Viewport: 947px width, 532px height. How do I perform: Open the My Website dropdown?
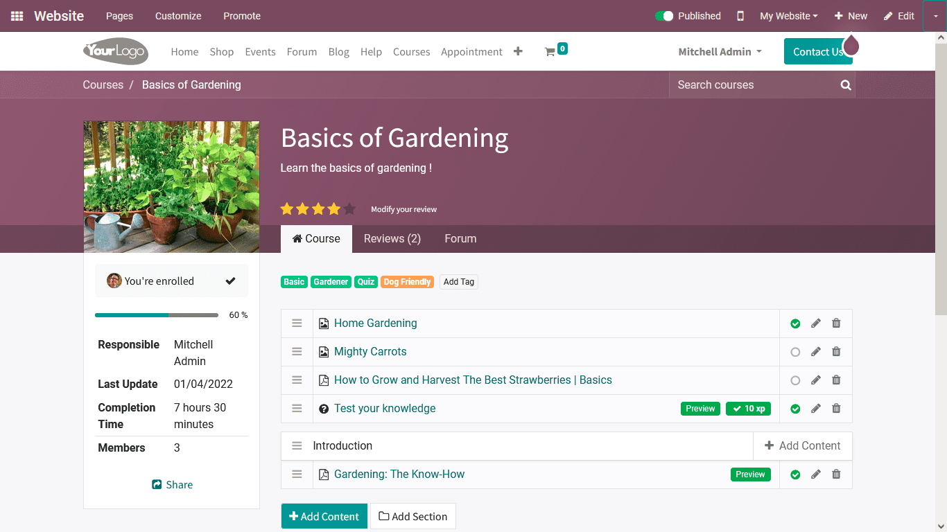(788, 15)
